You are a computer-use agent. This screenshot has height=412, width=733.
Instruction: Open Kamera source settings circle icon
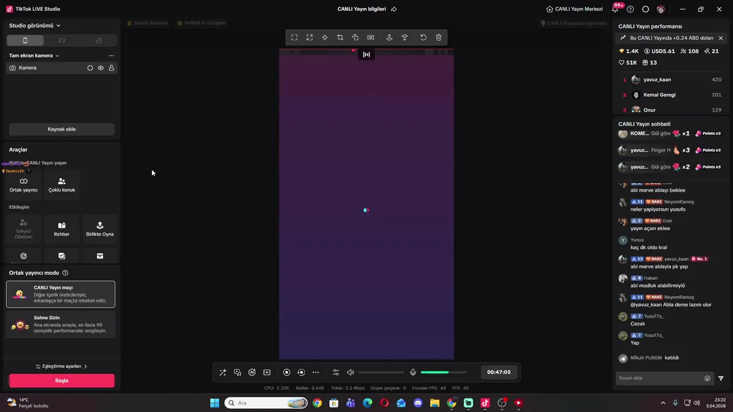(x=90, y=68)
